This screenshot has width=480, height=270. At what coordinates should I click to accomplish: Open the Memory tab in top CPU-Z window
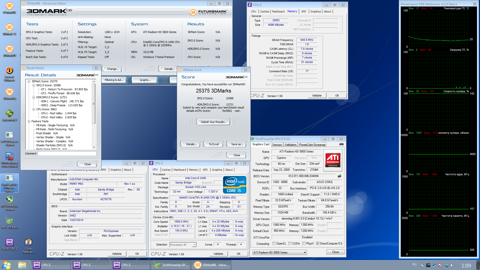click(x=292, y=11)
